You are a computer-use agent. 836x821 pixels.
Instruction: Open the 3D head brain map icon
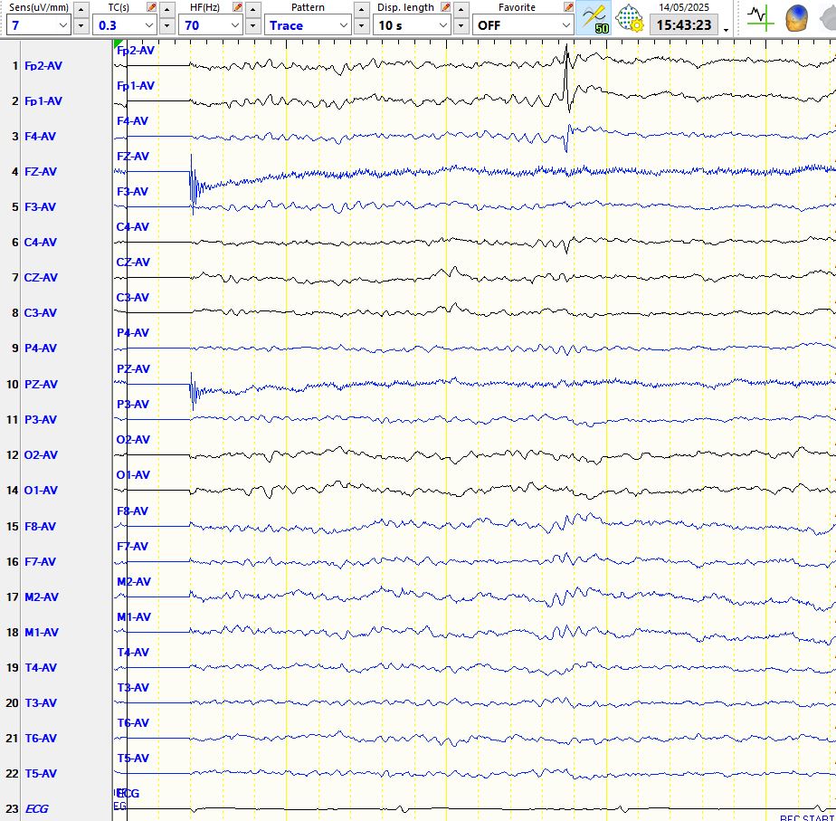(798, 18)
